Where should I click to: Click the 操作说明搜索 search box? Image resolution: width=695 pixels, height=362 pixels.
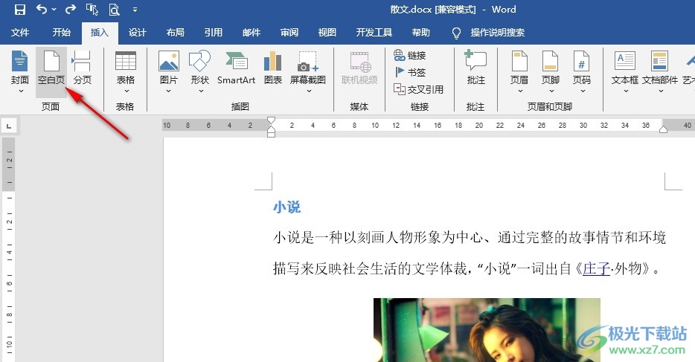click(497, 32)
